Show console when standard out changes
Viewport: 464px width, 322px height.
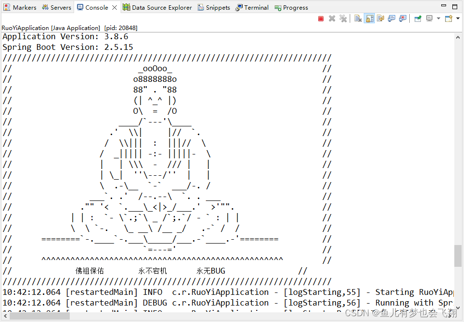(391, 19)
